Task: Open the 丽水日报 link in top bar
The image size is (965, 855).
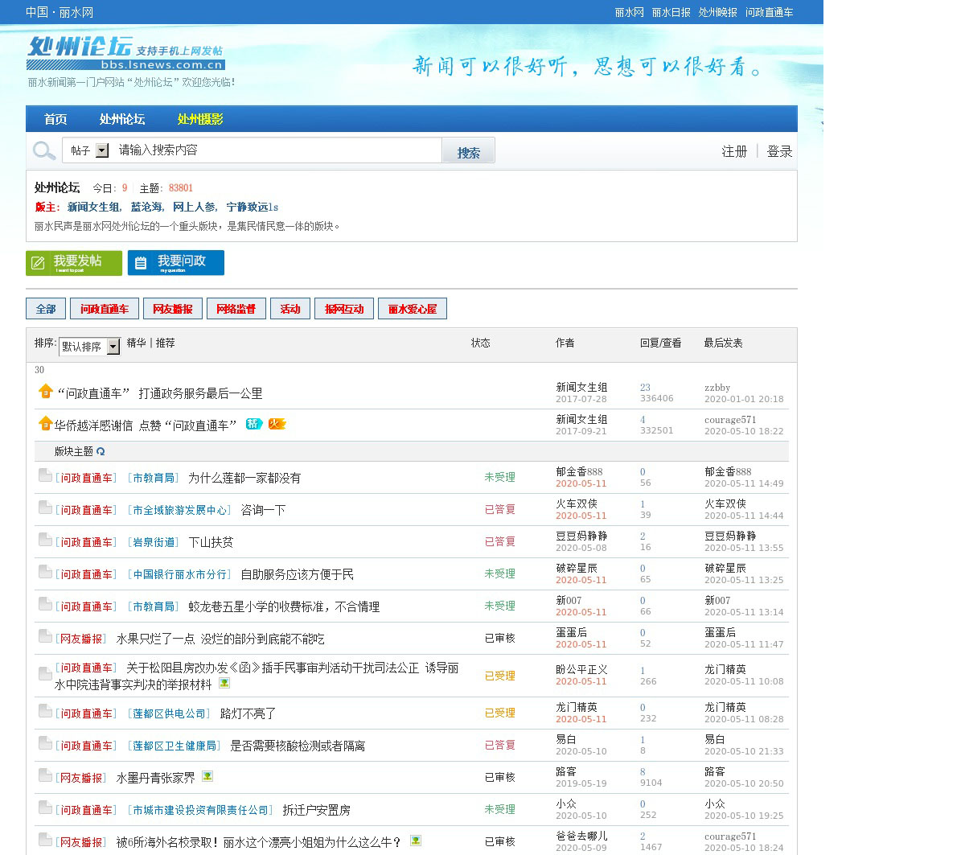Action: click(671, 12)
